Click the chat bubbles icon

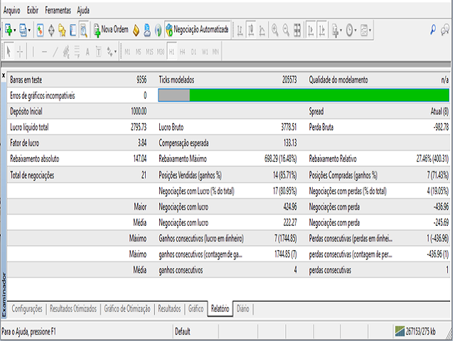point(447,30)
